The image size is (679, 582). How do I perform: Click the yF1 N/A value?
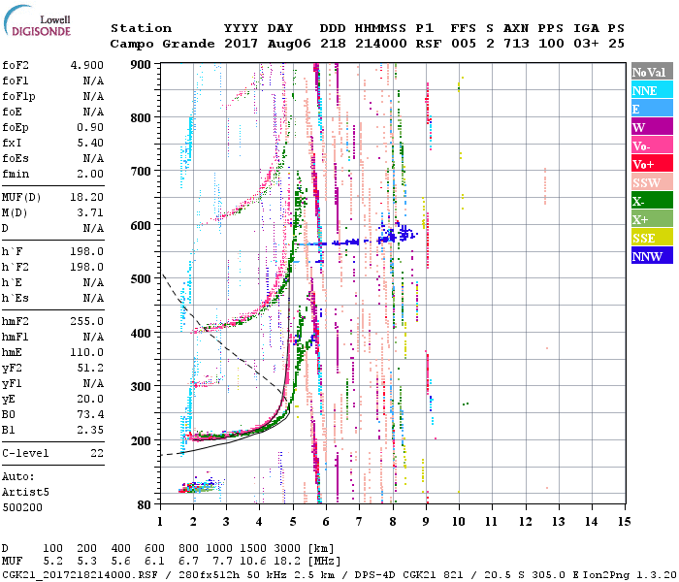coord(93,384)
